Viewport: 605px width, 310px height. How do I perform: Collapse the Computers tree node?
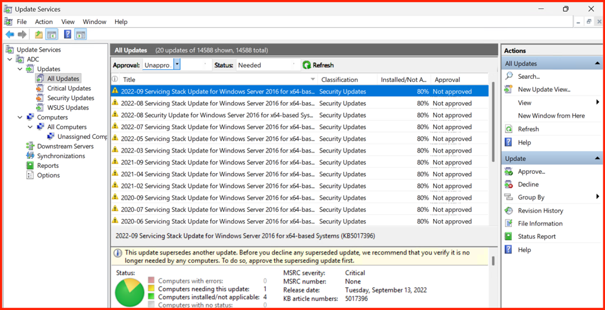pyautogui.click(x=19, y=117)
